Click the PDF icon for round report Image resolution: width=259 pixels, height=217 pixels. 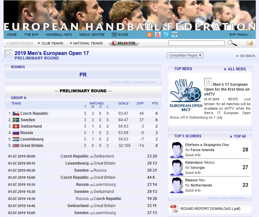point(174,209)
